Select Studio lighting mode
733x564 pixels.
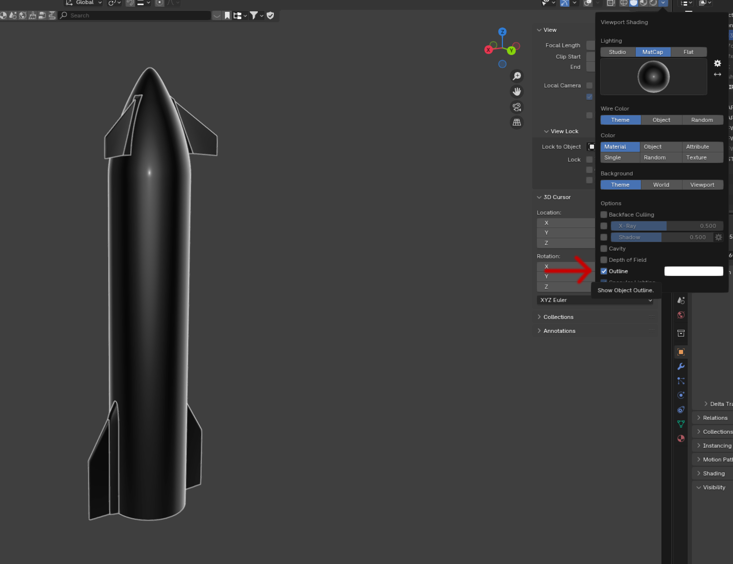(x=618, y=52)
